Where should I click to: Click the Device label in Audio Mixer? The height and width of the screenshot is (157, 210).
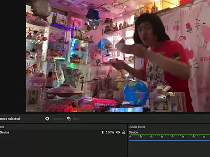(x=133, y=132)
